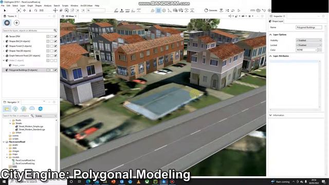Screen dimensions: 329x185
Task: Open camera settings icon in 3D View
Action: point(243,16)
